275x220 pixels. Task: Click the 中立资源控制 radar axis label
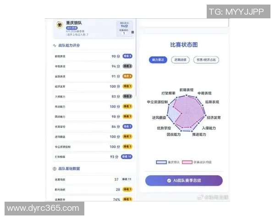[x=157, y=102]
